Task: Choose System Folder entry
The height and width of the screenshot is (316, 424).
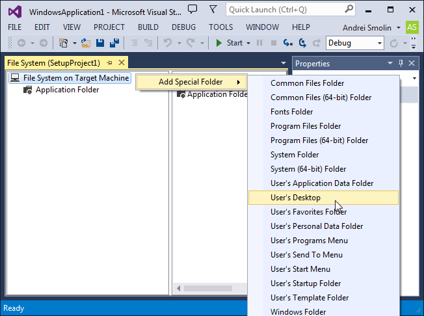Action: coord(323,155)
